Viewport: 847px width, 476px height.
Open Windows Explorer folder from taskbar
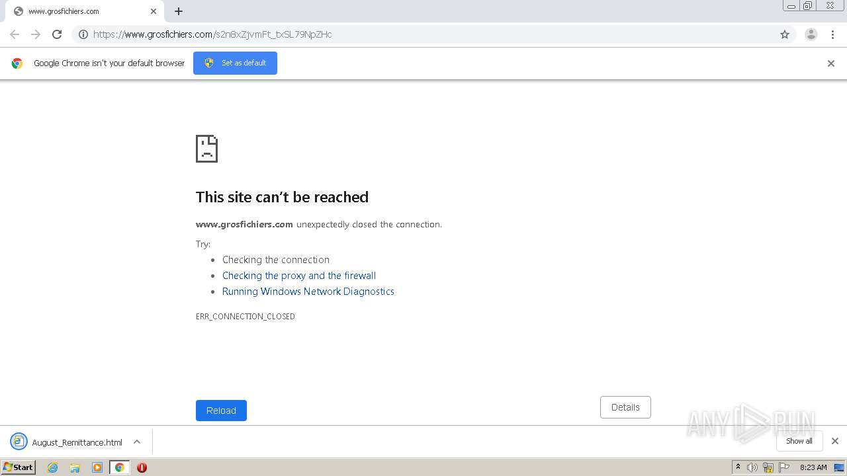point(75,467)
